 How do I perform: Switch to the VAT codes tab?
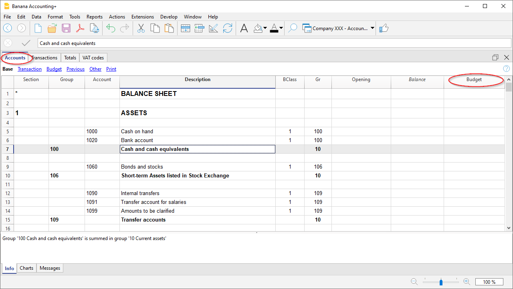point(93,58)
